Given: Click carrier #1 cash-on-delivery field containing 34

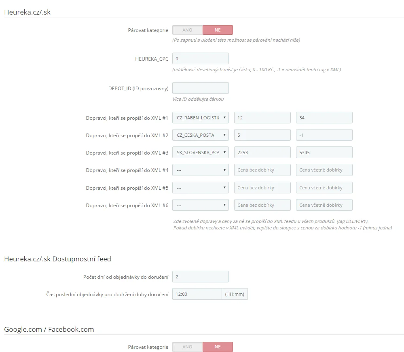Looking at the screenshot, I should pyautogui.click(x=324, y=118).
